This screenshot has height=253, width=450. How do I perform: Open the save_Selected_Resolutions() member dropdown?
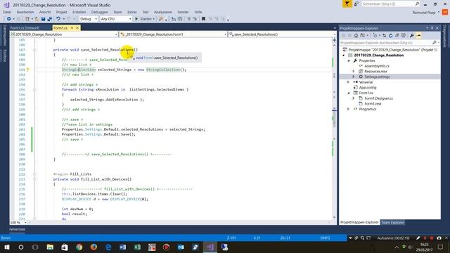pyautogui.click(x=283, y=34)
